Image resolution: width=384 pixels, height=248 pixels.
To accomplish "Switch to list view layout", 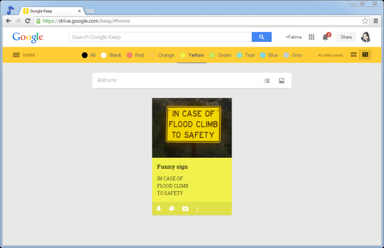I will tap(354, 55).
